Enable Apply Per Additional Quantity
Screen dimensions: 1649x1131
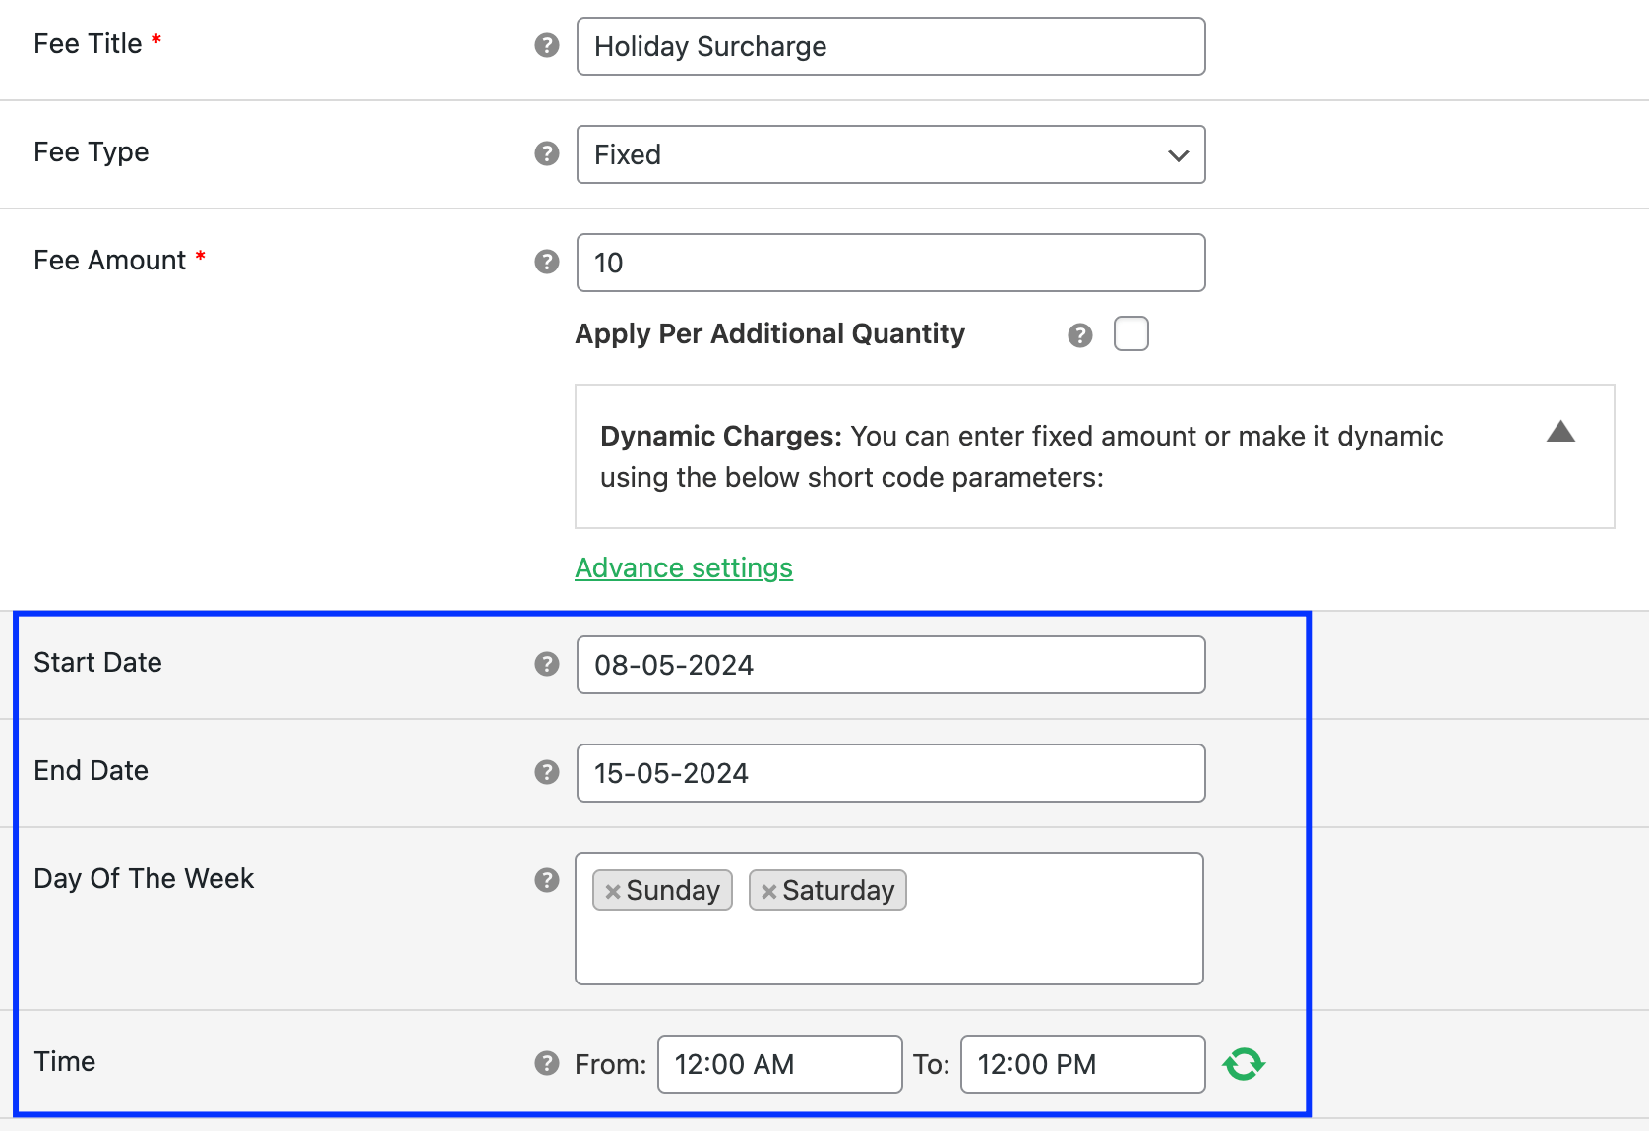(x=1131, y=334)
